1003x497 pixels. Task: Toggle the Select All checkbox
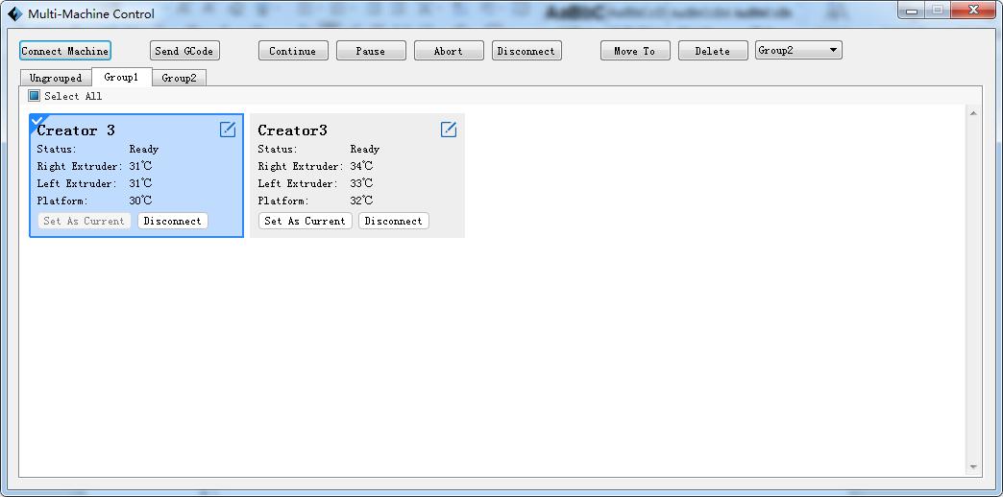[34, 96]
